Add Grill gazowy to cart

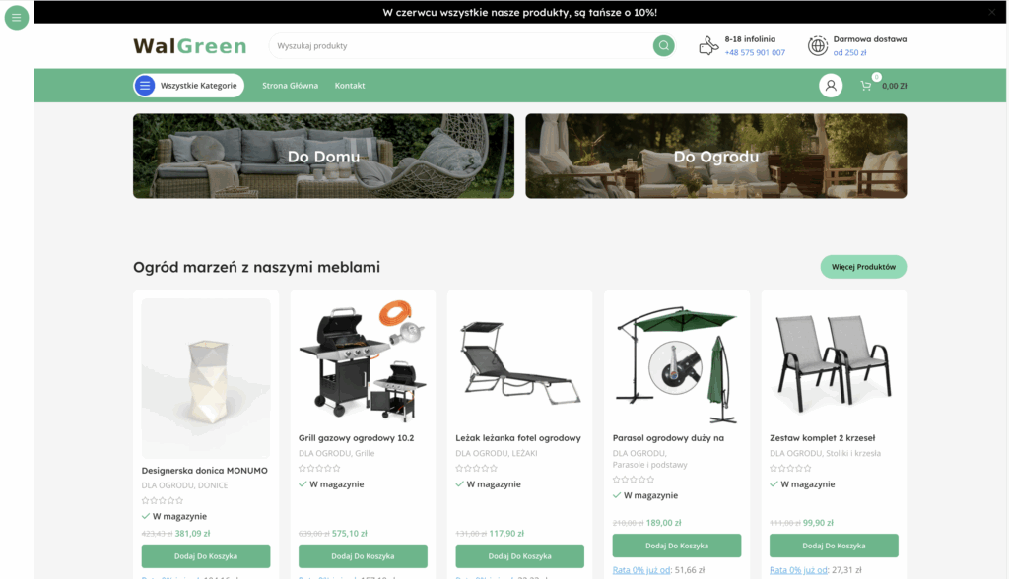pos(363,556)
